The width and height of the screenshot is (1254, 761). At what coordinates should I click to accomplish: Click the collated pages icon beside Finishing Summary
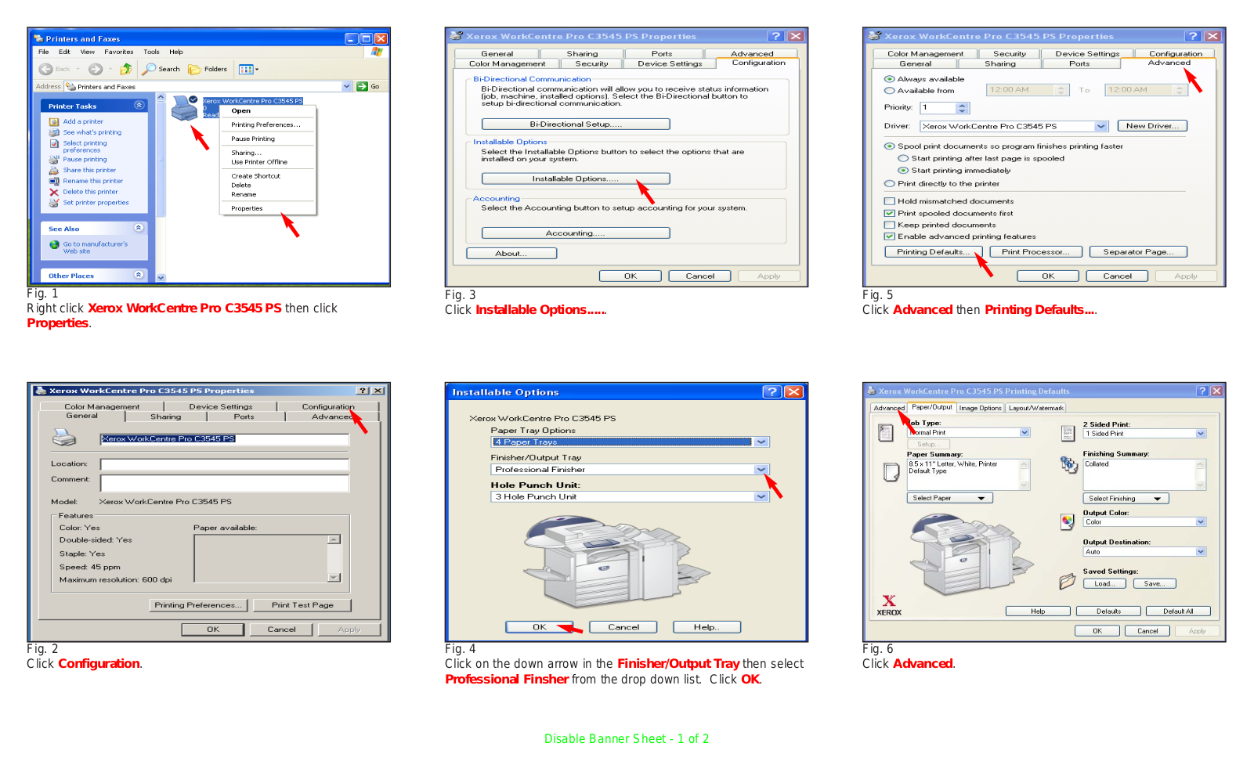[1068, 464]
